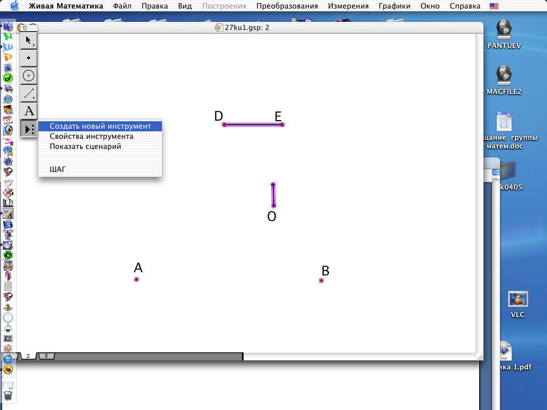This screenshot has width=547, height=410.
Task: Click point A in the sketch
Action: click(136, 279)
